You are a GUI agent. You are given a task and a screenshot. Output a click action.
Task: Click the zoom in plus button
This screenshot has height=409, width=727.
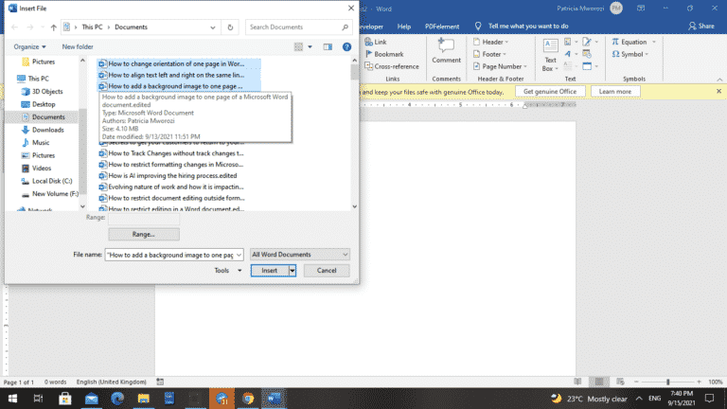coord(699,382)
